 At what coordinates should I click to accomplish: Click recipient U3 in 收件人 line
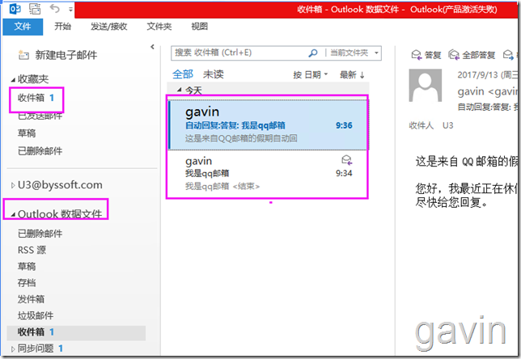click(x=448, y=125)
